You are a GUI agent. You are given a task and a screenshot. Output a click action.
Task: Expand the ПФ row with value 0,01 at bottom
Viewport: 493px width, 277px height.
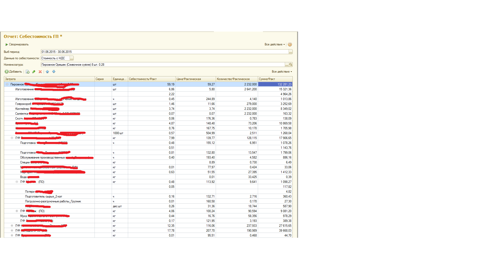pos(12,235)
